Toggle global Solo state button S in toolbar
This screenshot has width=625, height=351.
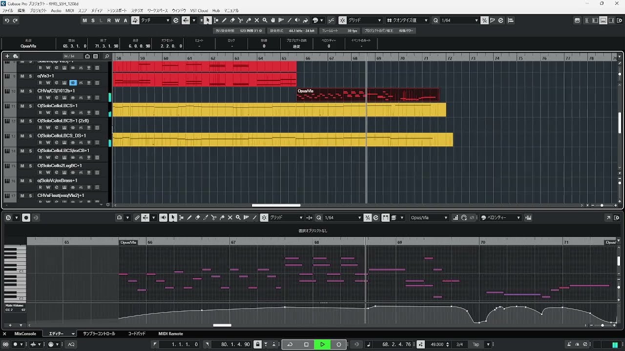93,20
